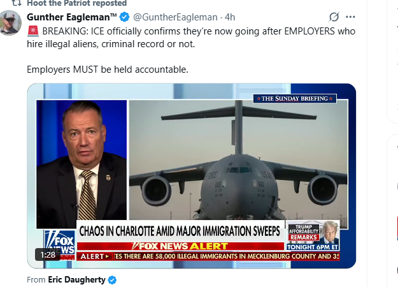Click the 1:28 video duration badge
398x287 pixels.
click(x=48, y=254)
